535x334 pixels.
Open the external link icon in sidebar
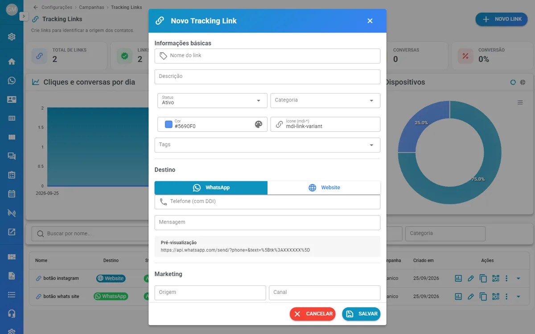12,232
